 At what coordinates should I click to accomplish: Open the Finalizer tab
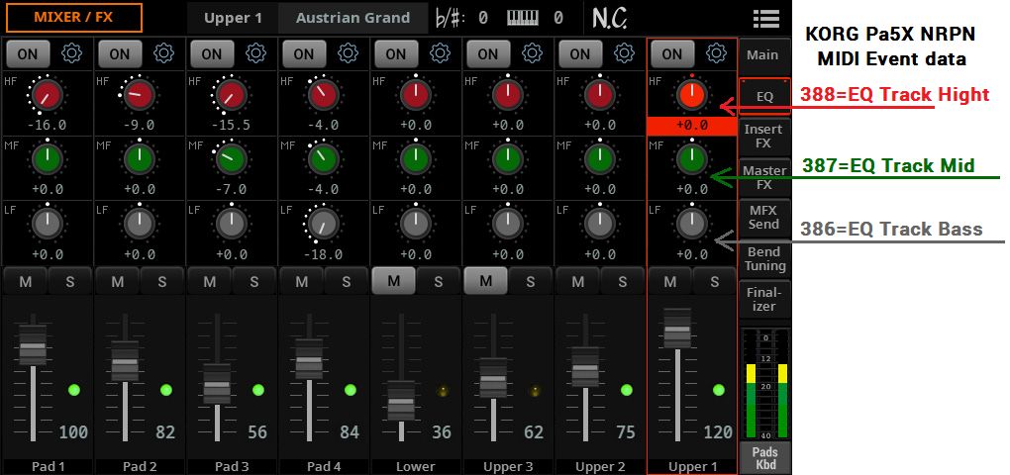pos(764,300)
